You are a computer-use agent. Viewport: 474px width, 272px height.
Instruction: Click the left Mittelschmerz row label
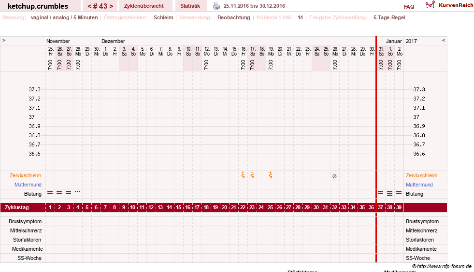click(x=26, y=230)
